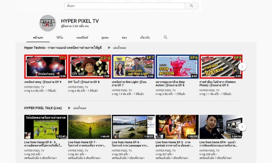Click title 'เทคนิคถ่ายพลุ | รู้ก่อนถ่าย EP. 9'
Viewport: 272px width, 163px height.
(42, 82)
